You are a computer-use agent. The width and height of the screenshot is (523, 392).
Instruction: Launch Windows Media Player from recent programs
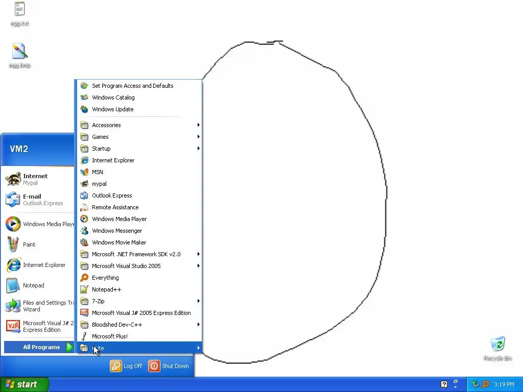(38, 224)
